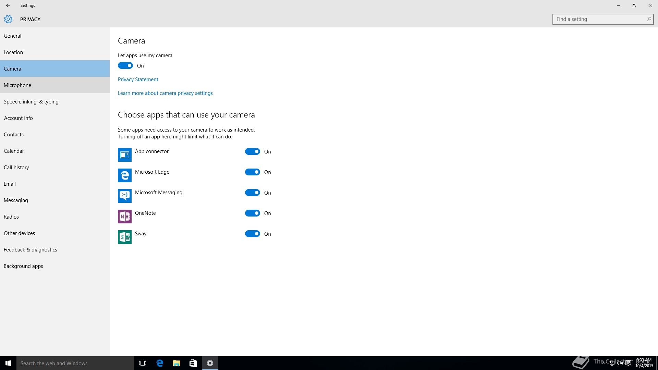
Task: Open the Store from the taskbar
Action: click(x=193, y=363)
